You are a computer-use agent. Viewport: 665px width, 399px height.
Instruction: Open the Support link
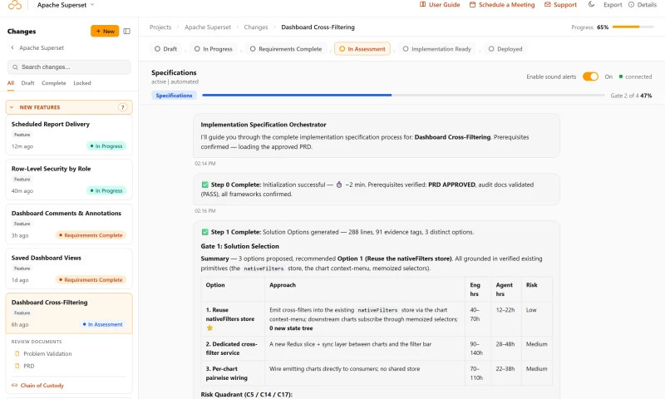click(560, 5)
